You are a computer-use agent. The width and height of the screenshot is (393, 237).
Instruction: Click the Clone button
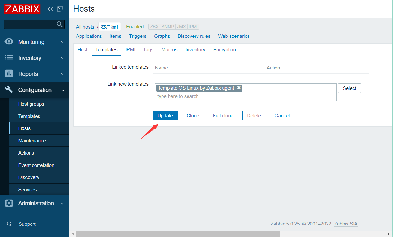pos(193,116)
